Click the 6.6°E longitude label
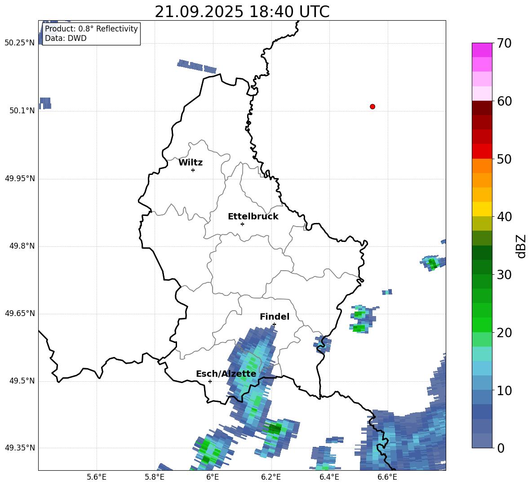The width and height of the screenshot is (532, 486). click(x=387, y=477)
